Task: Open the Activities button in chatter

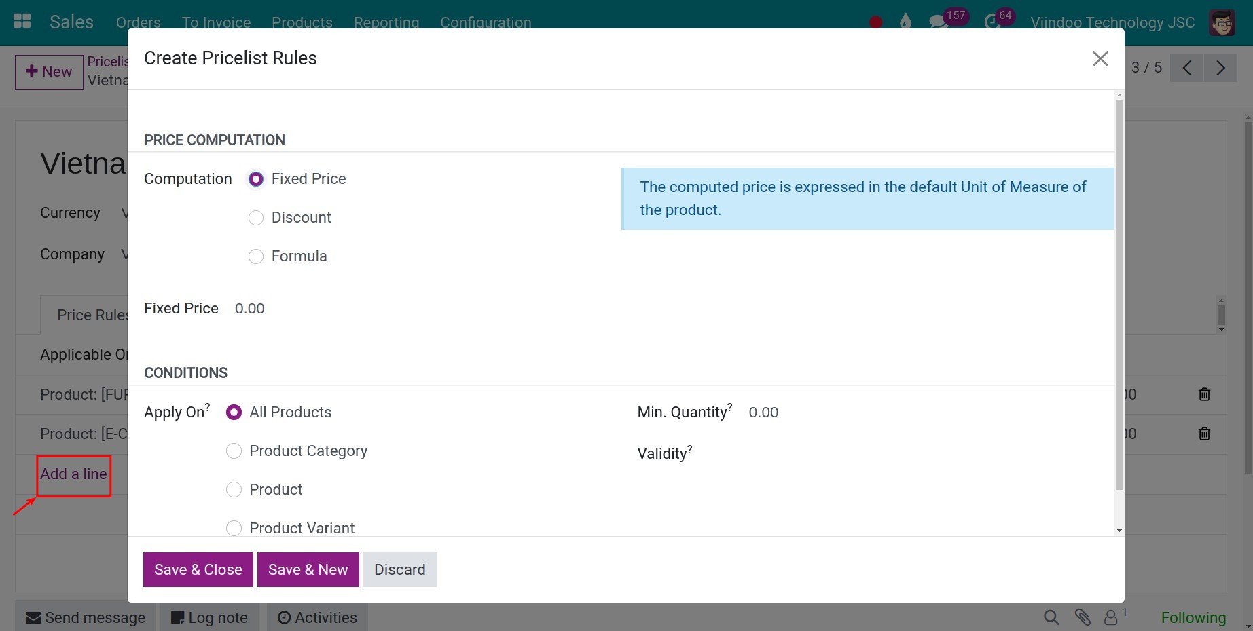Action: coord(317,617)
